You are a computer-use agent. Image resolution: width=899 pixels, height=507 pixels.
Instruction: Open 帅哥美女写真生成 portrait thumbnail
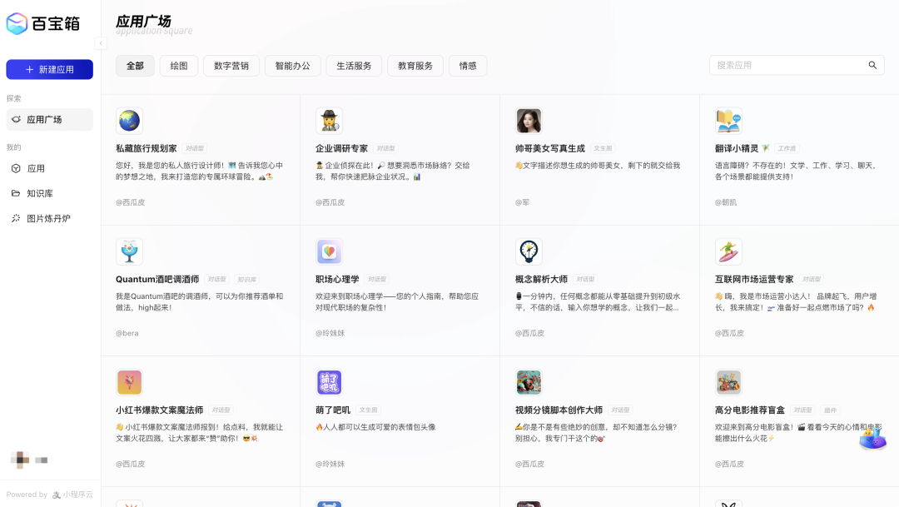[529, 121]
